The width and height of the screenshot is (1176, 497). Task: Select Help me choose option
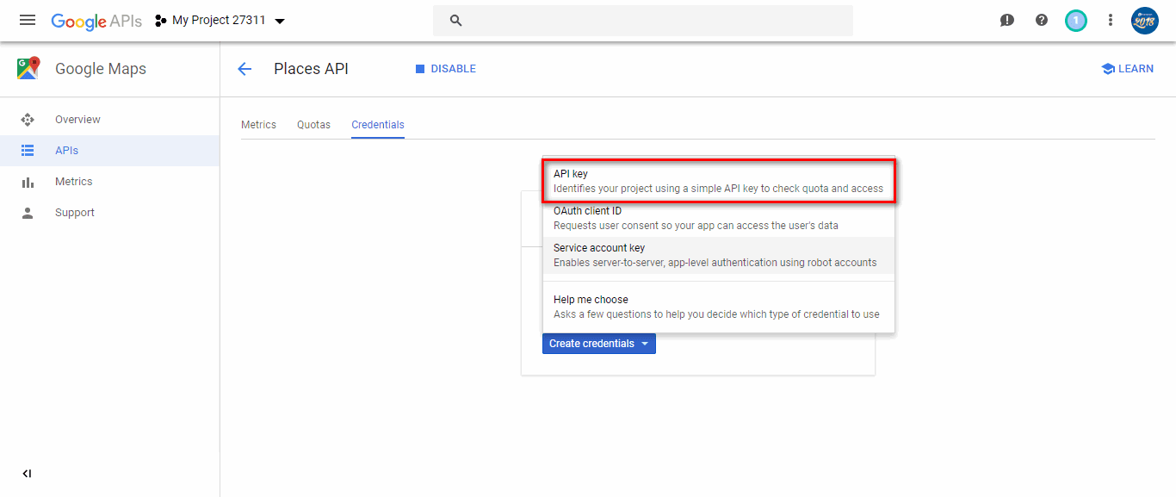[x=719, y=307]
